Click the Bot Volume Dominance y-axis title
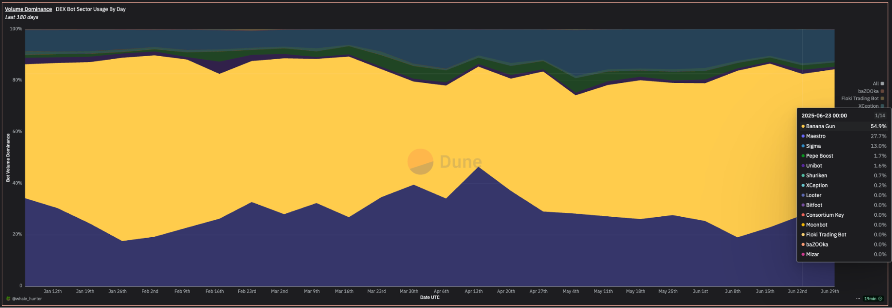The width and height of the screenshot is (892, 308). (8, 158)
